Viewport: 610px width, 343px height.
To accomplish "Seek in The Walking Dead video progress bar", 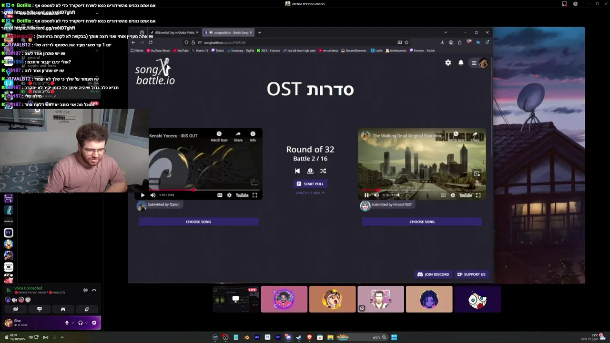I will (x=422, y=190).
